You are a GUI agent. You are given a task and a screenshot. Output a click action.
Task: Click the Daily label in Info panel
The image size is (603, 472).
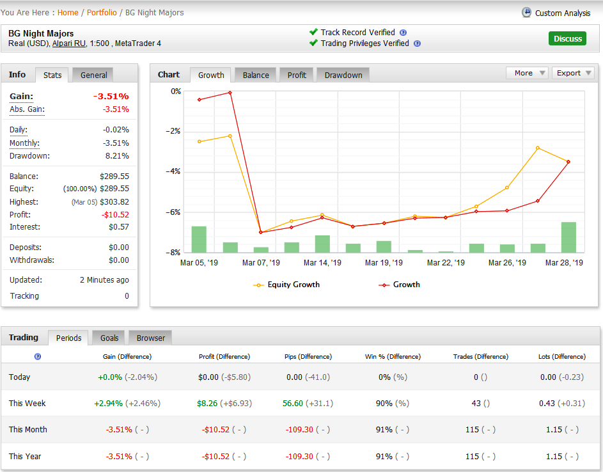(x=19, y=130)
